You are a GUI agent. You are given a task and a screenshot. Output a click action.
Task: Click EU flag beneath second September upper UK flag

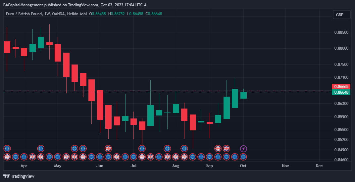pyautogui.click(x=227, y=157)
